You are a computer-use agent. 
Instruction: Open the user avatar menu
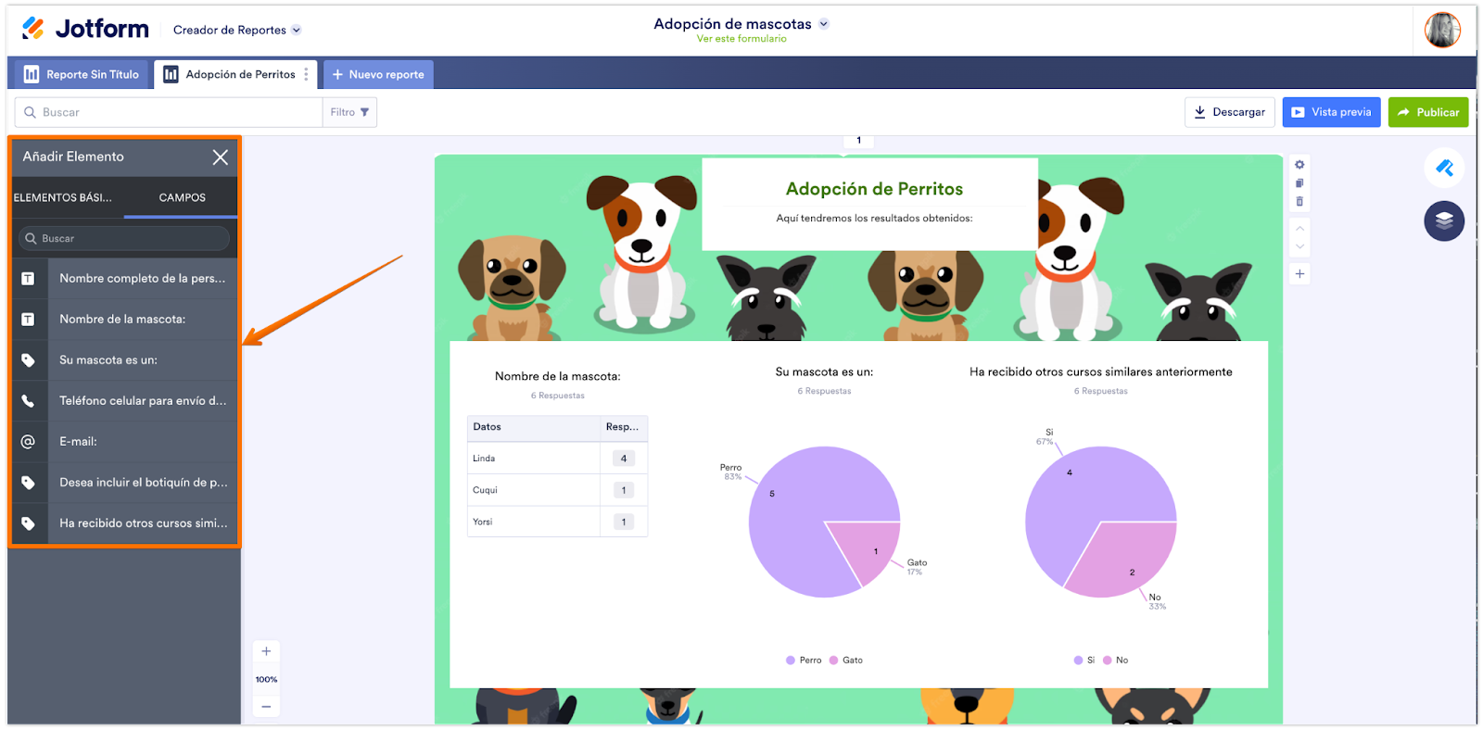[1442, 31]
